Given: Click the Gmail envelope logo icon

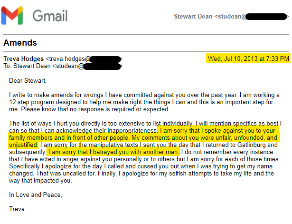Looking at the screenshot, I should [13, 16].
